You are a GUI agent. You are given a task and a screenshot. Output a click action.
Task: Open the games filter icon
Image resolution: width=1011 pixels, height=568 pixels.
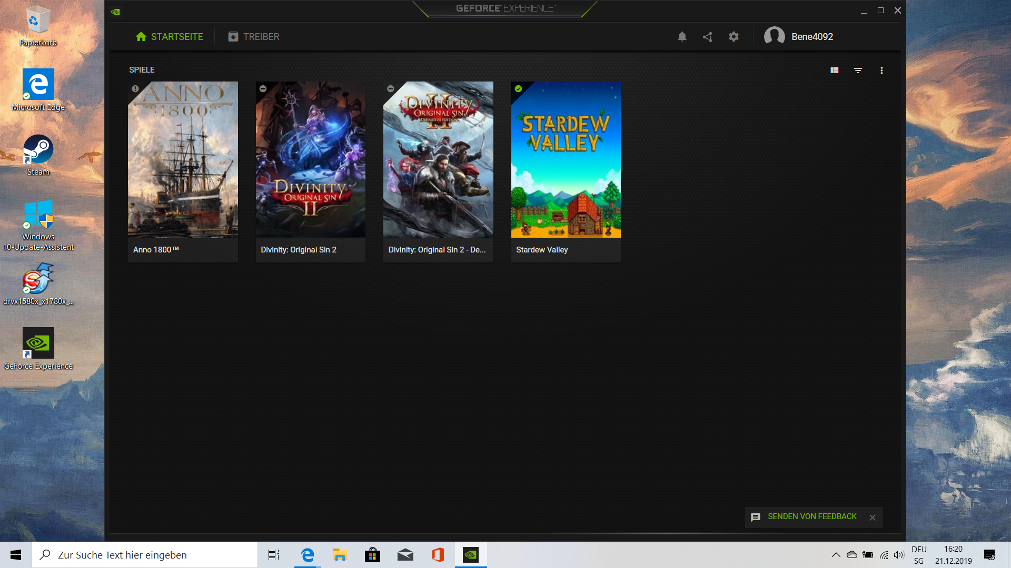858,70
